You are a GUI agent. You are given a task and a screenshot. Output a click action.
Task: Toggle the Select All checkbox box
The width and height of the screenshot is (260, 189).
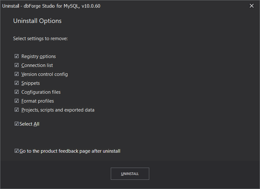pyautogui.click(x=17, y=124)
